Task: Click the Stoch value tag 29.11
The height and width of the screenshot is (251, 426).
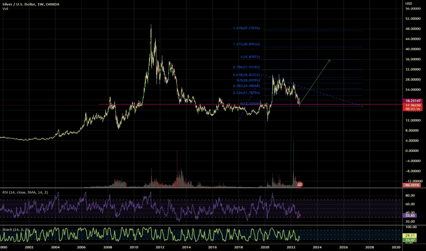Action: point(410,235)
